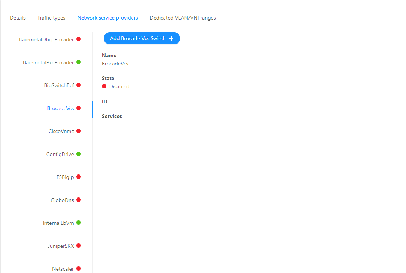Select the Network service providers tab
The image size is (406, 273).
[x=107, y=18]
